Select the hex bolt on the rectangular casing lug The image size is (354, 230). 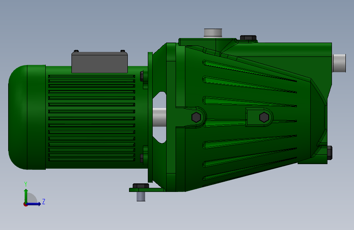(264, 117)
